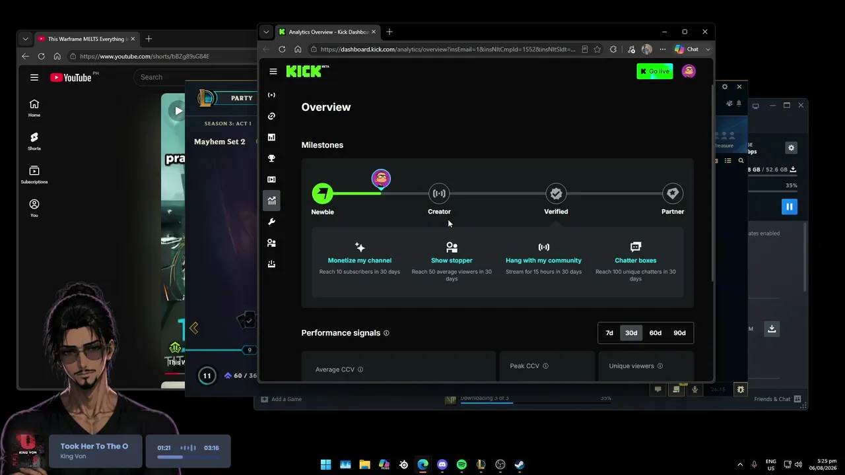Switch to the Warframe YouTube tab
This screenshot has height=475, width=845.
point(86,39)
